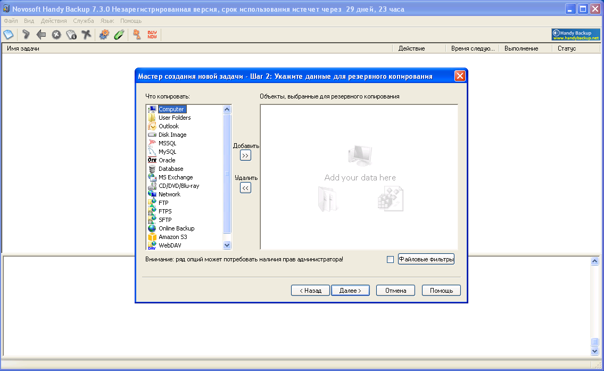Select the MSSQL source icon
Image resolution: width=604 pixels, height=371 pixels.
coord(152,143)
